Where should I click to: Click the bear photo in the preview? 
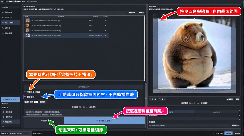[x=195, y=54]
